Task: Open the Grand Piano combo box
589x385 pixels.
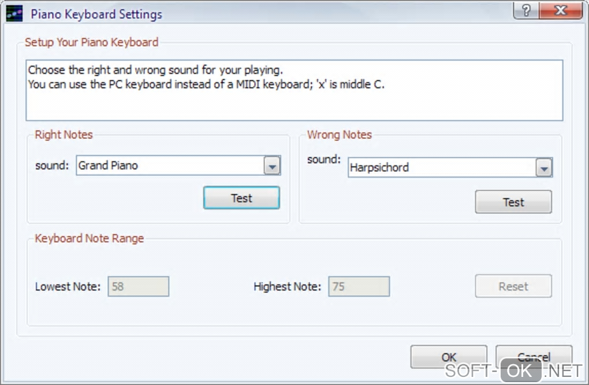Action: (x=170, y=166)
